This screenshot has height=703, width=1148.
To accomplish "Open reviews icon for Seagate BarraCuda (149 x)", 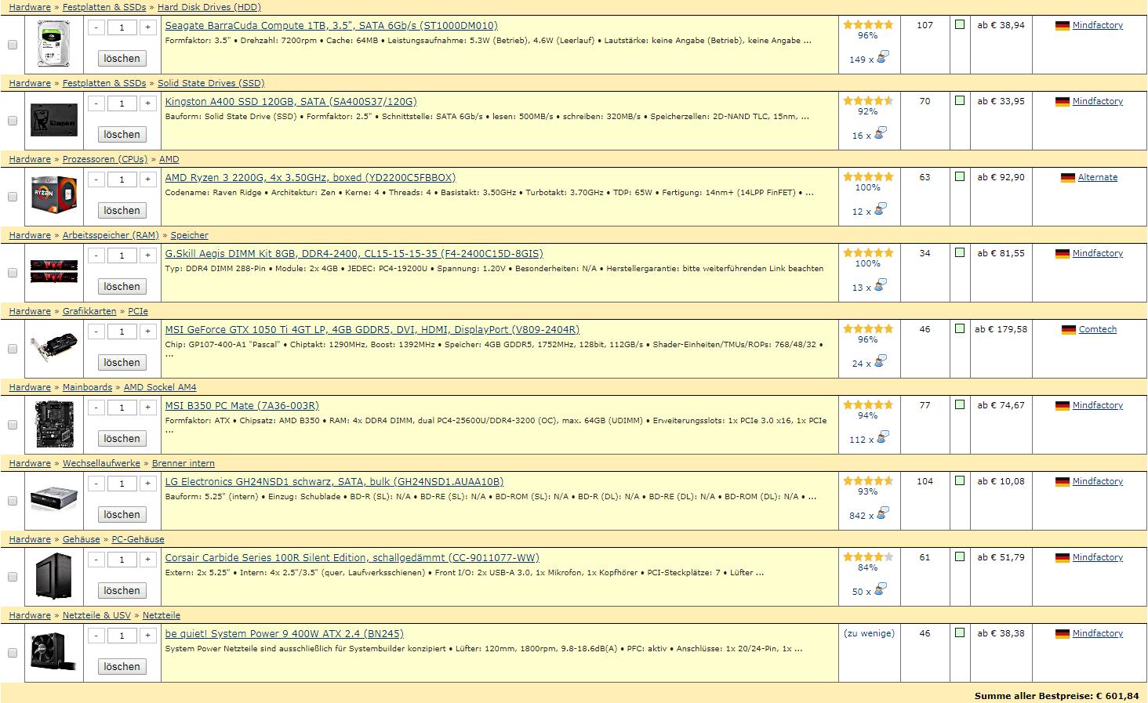I will [882, 57].
